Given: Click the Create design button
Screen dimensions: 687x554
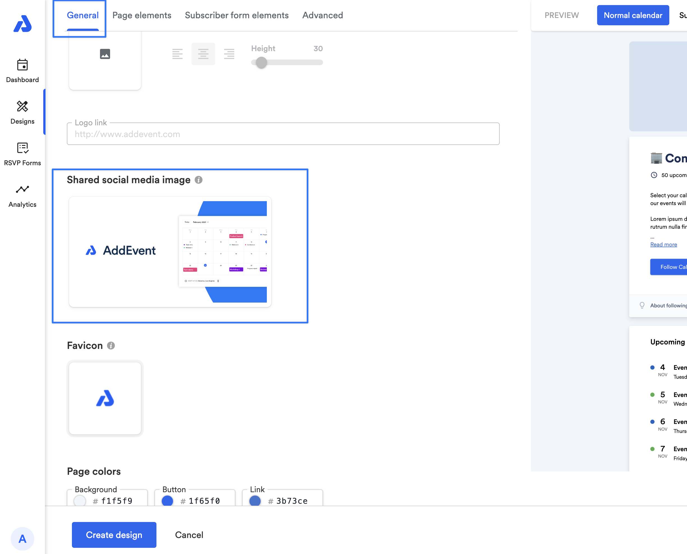Looking at the screenshot, I should click(114, 535).
